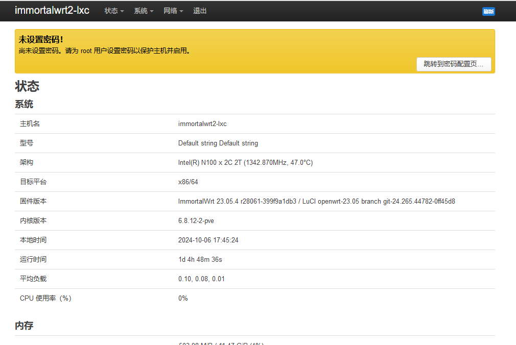
Task: Select the Intel(R) N100 architecture value
Action: [246, 162]
